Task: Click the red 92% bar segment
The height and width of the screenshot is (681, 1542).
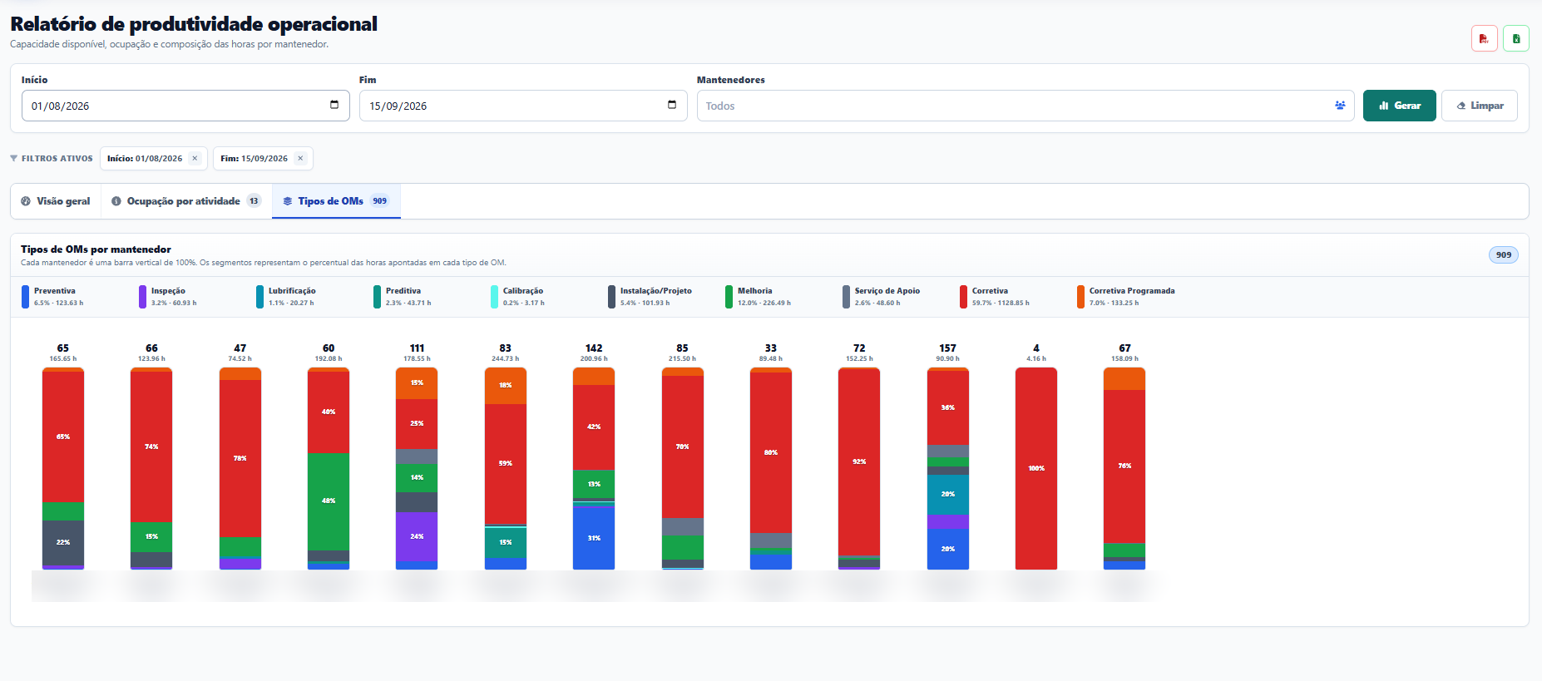Action: point(859,461)
